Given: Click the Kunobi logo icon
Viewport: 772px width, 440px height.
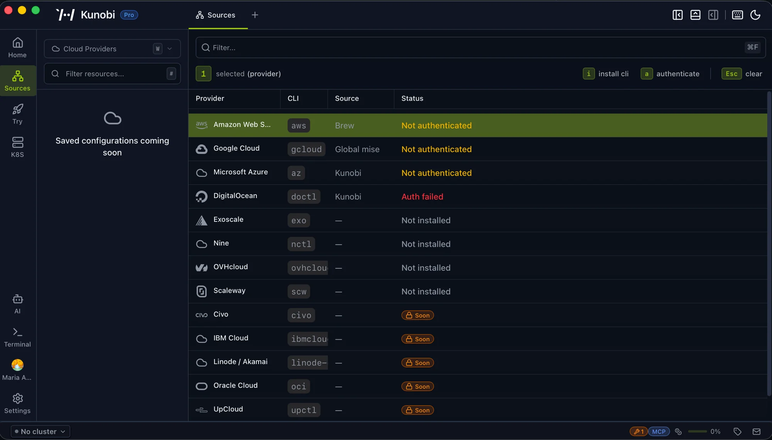Looking at the screenshot, I should (x=65, y=15).
